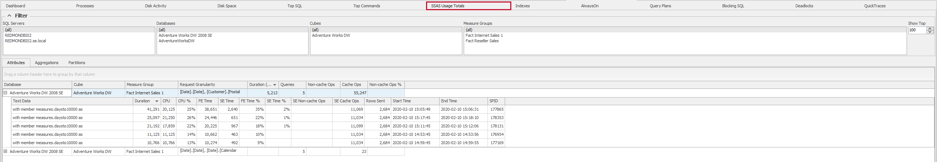Sort by the FE Time column header
Screen dimensions: 937x162
[x=208, y=101]
